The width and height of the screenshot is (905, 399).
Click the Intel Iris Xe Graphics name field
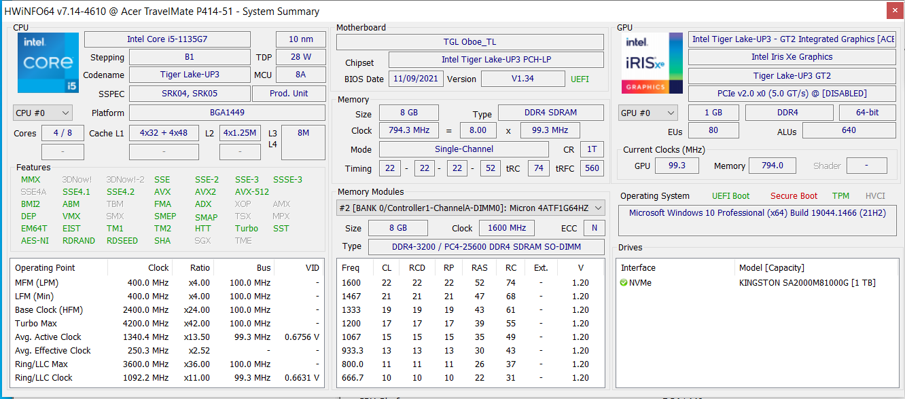tap(792, 57)
